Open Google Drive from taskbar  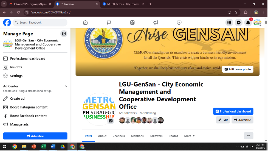tap(63, 147)
